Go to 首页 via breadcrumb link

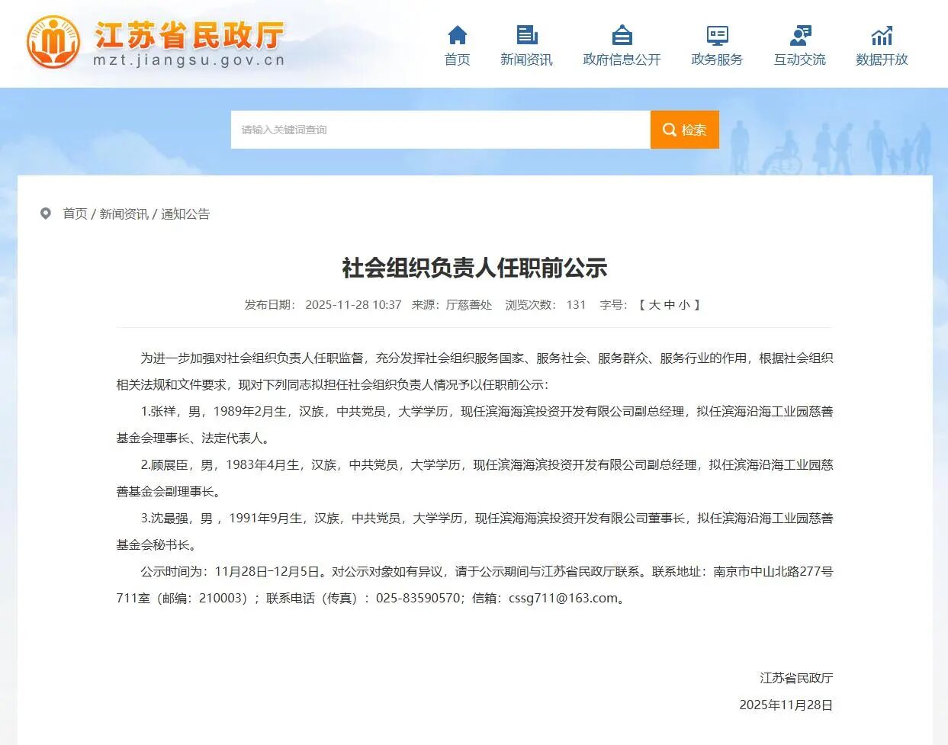click(x=75, y=214)
